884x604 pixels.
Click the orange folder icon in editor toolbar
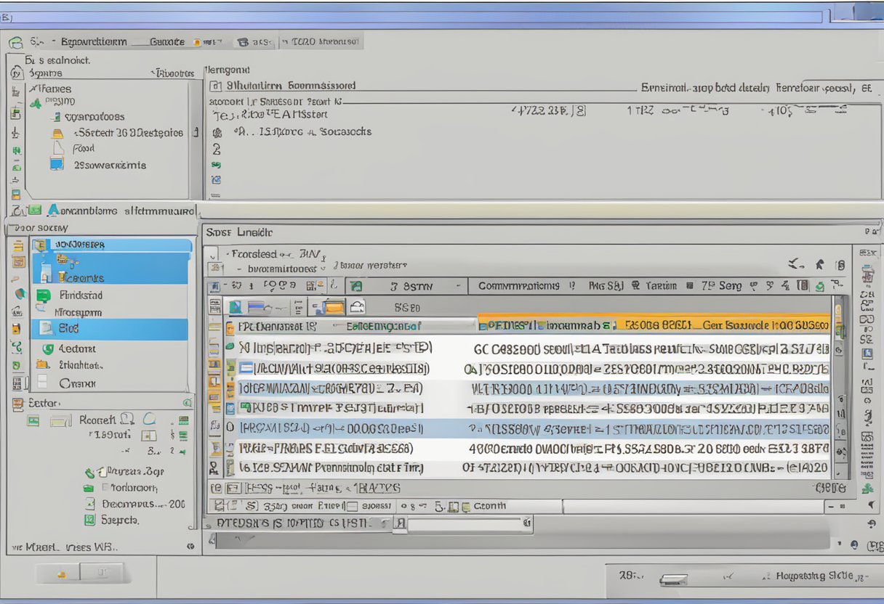pos(332,307)
